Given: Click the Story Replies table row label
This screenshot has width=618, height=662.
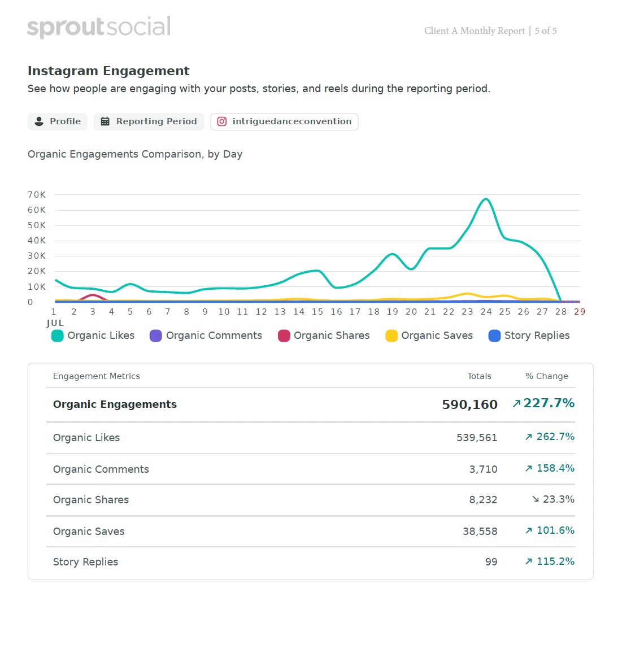Looking at the screenshot, I should pyautogui.click(x=86, y=562).
